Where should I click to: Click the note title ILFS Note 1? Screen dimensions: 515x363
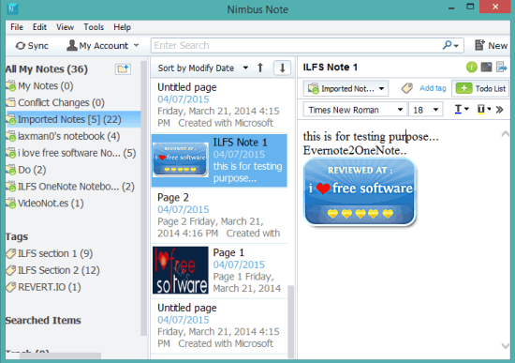(x=331, y=68)
